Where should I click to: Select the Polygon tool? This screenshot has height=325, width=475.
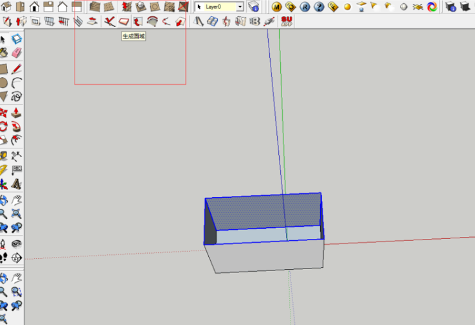[x=3, y=96]
